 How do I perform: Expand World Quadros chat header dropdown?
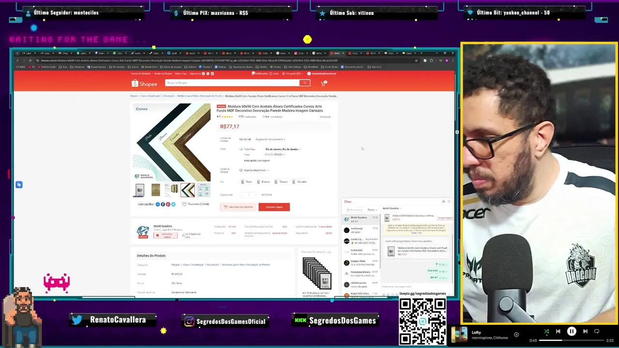click(x=392, y=208)
